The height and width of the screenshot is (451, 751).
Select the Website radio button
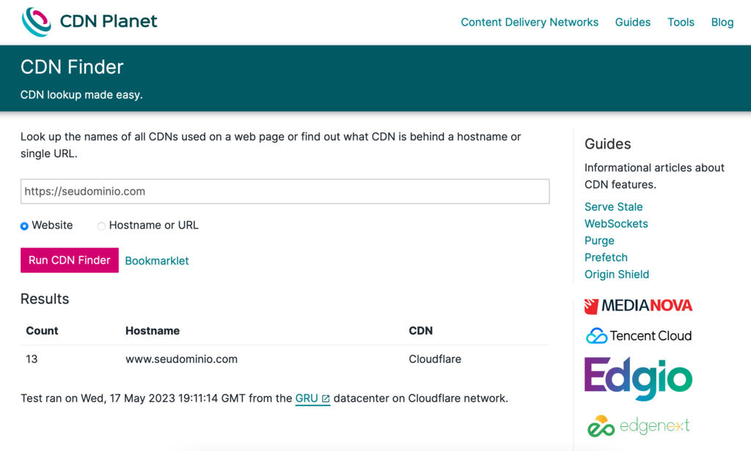pyautogui.click(x=24, y=225)
